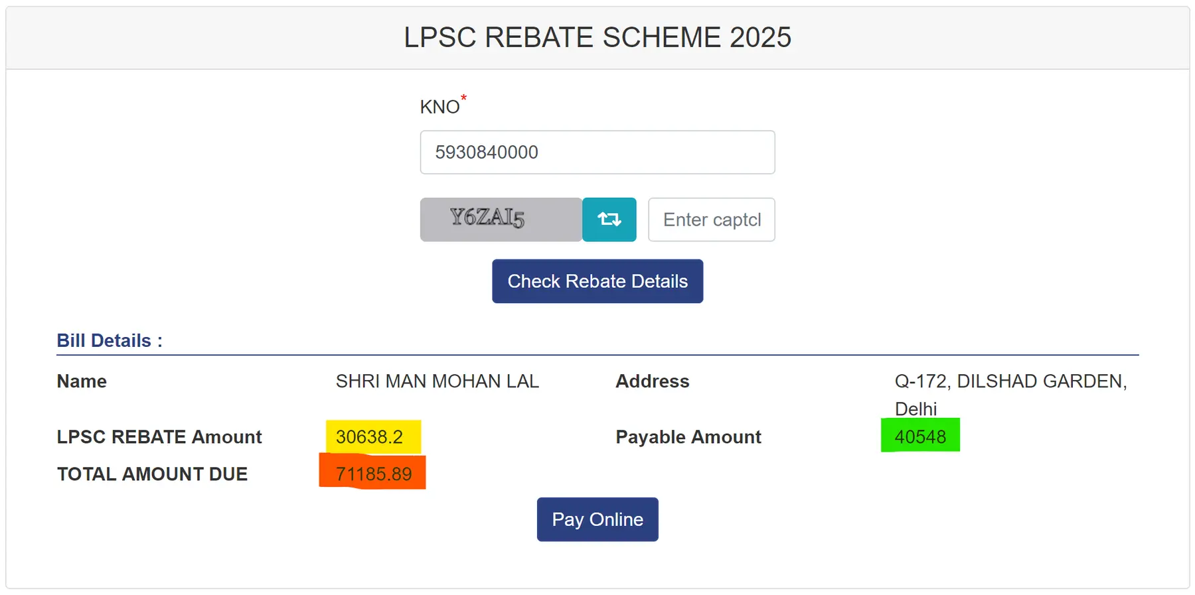Screen dimensions: 1195x595
Task: Click the bold Address label
Action: (652, 381)
